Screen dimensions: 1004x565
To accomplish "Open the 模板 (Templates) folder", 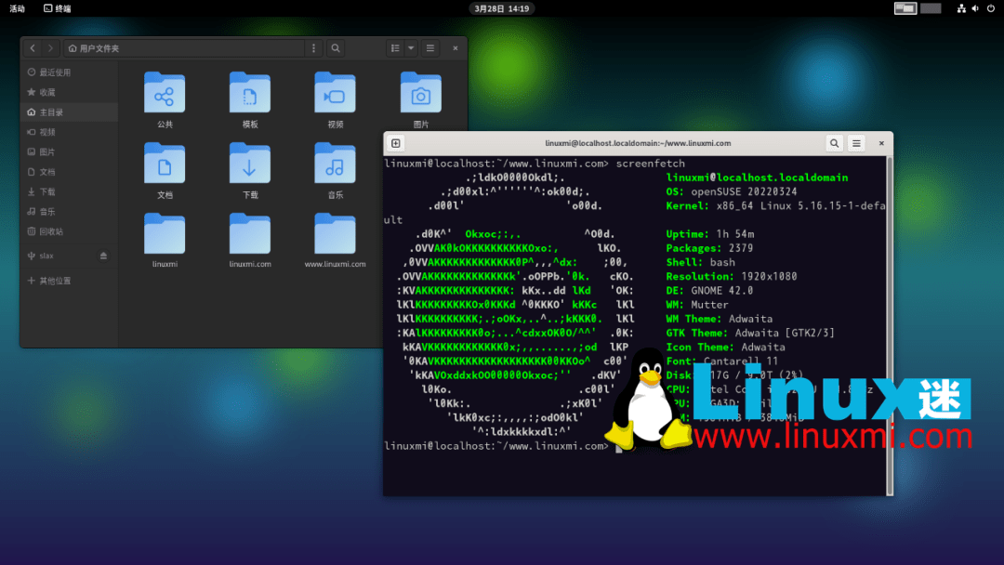I will tap(249, 92).
